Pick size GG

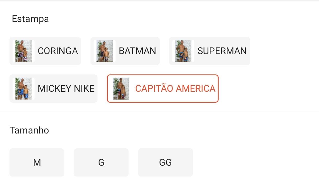coord(166,162)
